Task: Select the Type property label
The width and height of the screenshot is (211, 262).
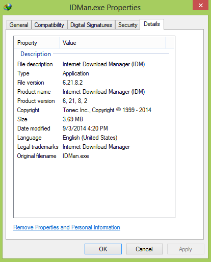Action: [23, 73]
